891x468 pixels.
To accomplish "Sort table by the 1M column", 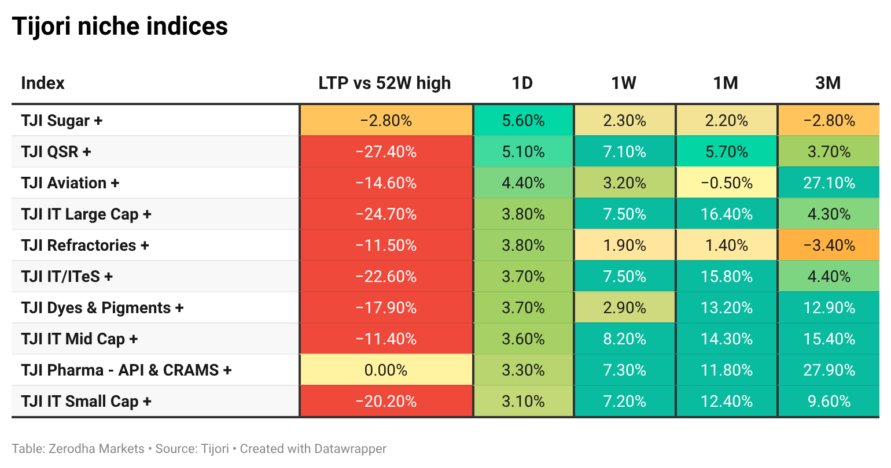I will point(726,83).
